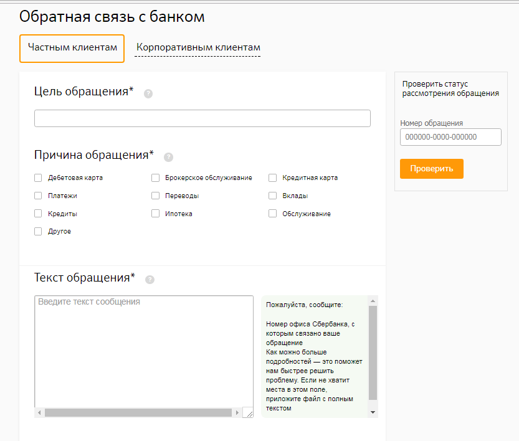Screen dimensions: 519x441
Task: Click the hint panel scroll up arrow
Action: tap(373, 300)
